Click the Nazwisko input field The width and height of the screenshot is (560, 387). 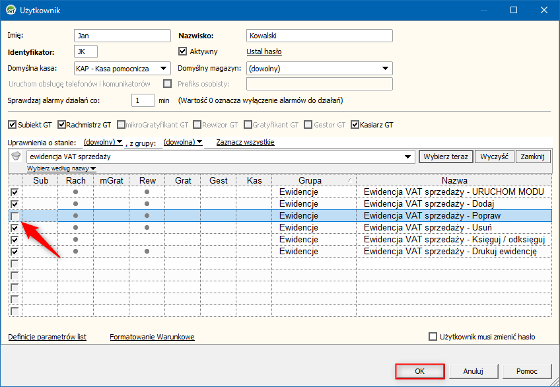click(x=319, y=36)
